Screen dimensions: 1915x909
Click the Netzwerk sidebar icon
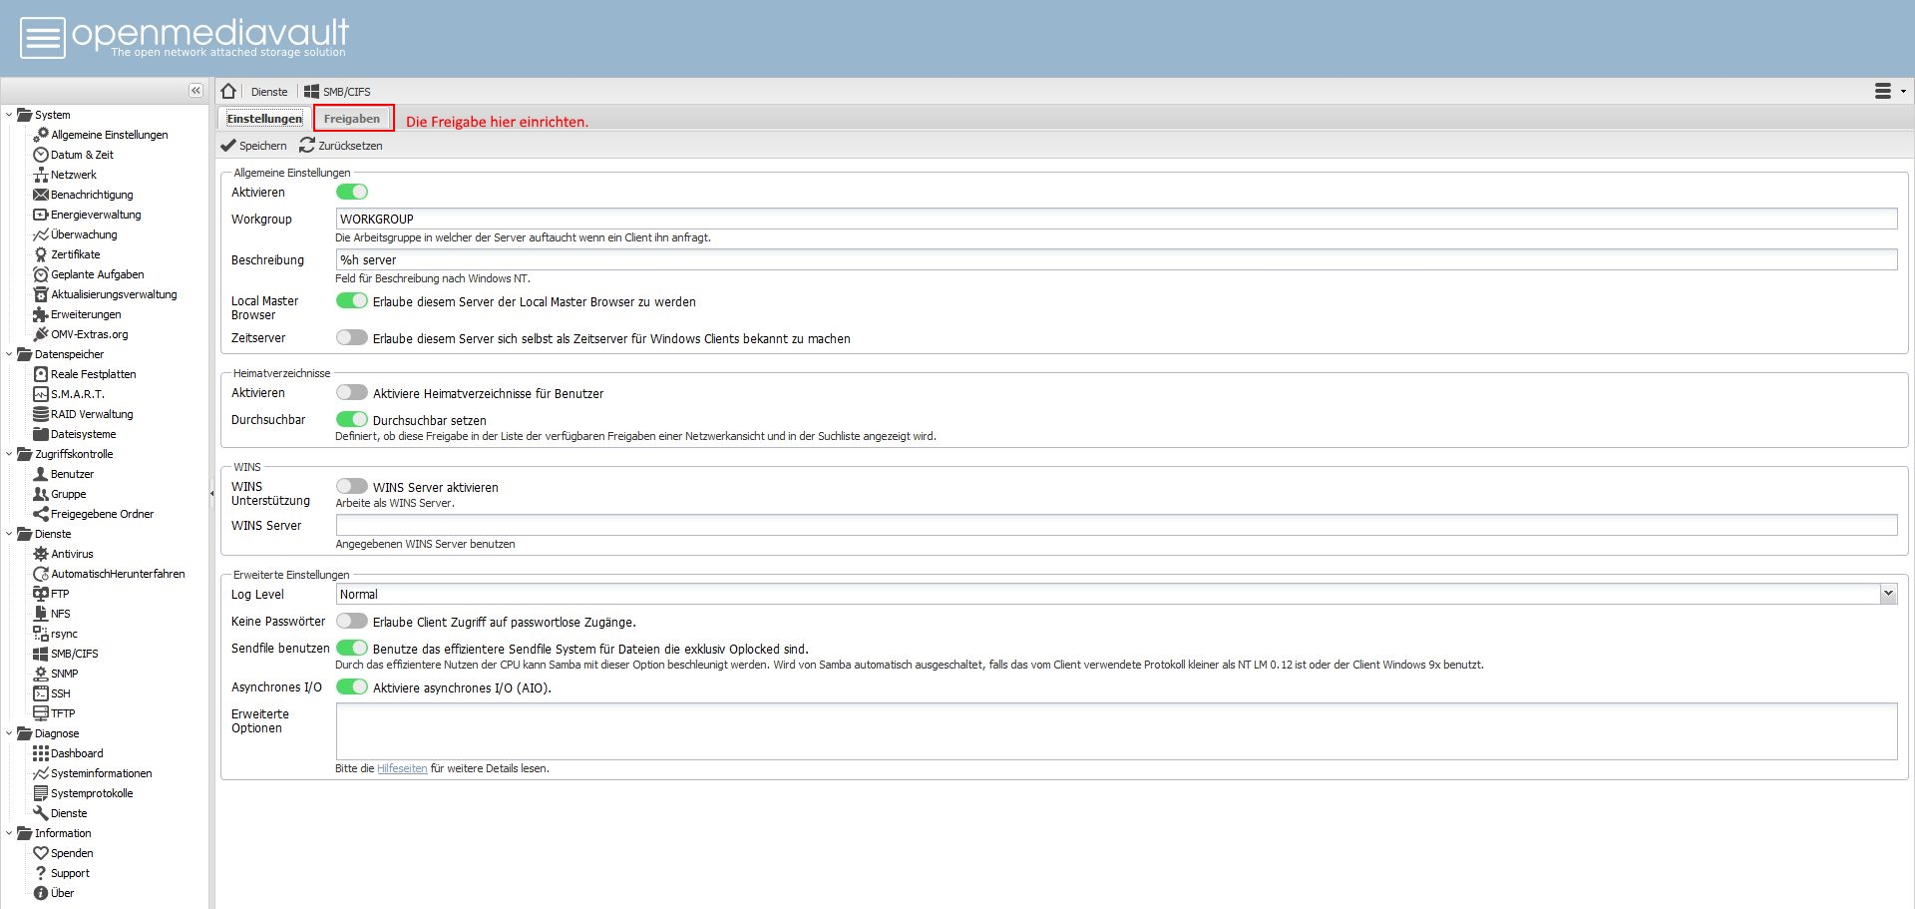(41, 175)
